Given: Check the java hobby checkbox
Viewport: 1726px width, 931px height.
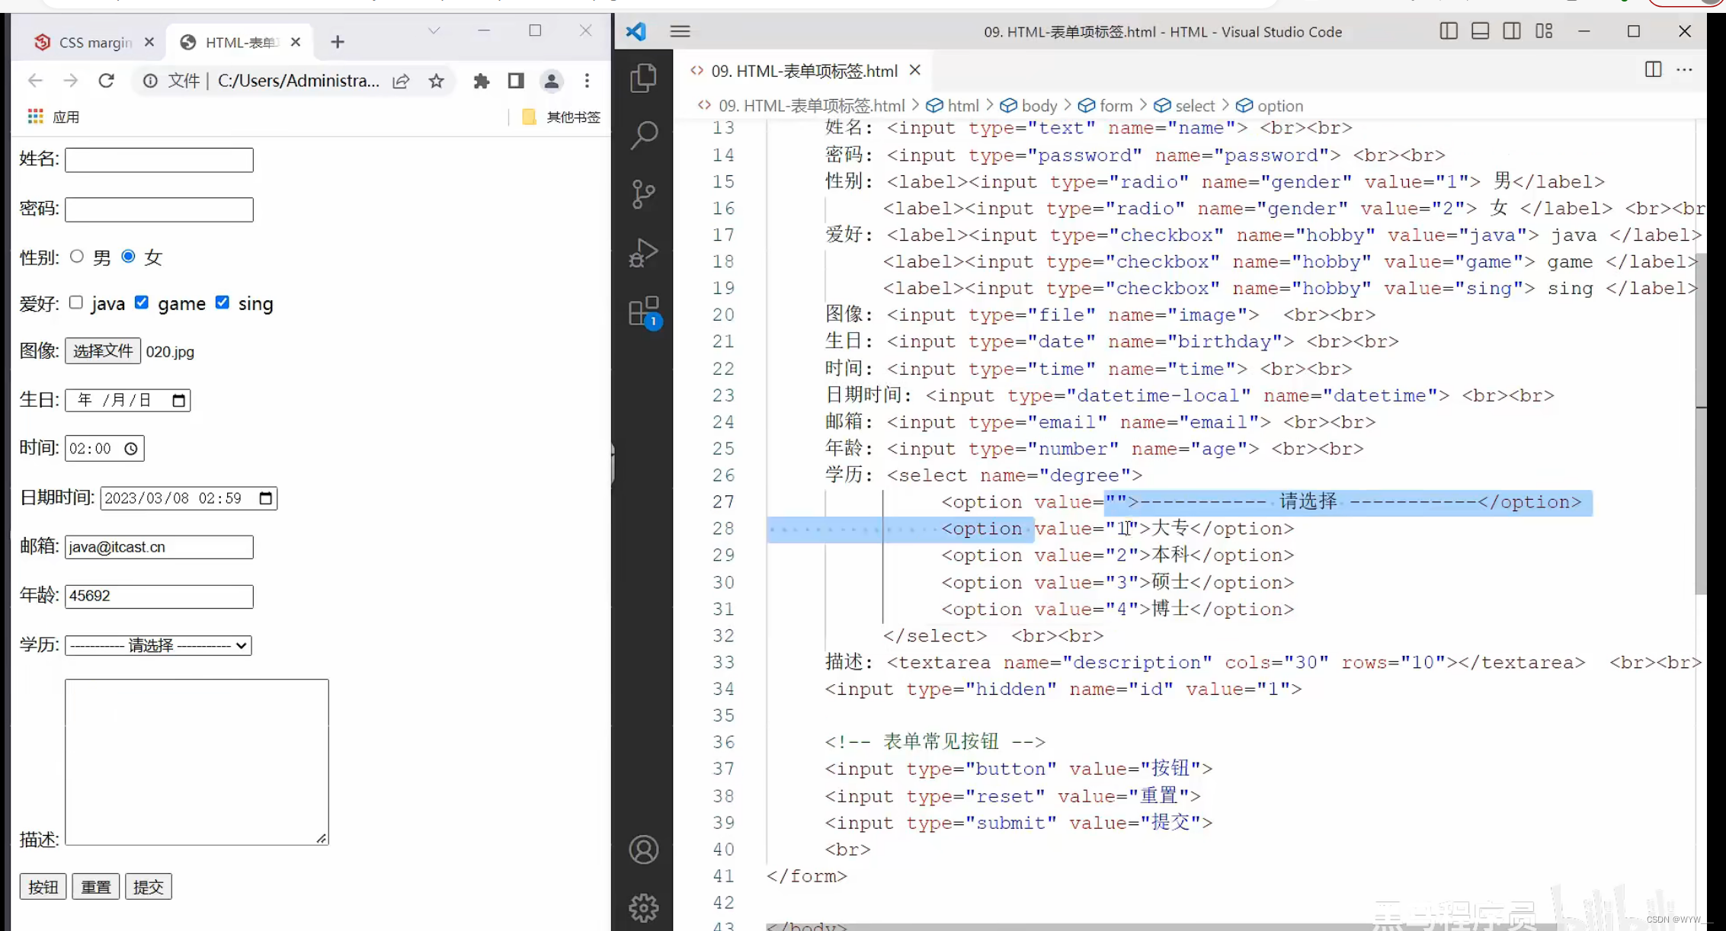Looking at the screenshot, I should 75,302.
